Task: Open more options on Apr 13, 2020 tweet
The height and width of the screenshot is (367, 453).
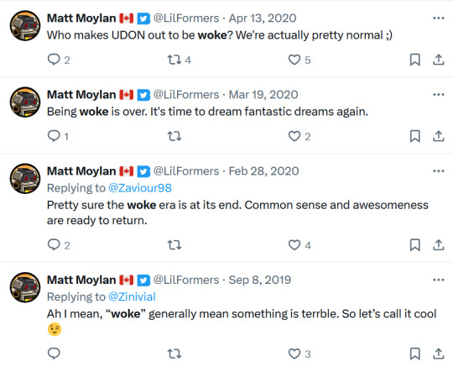Action: (x=438, y=18)
